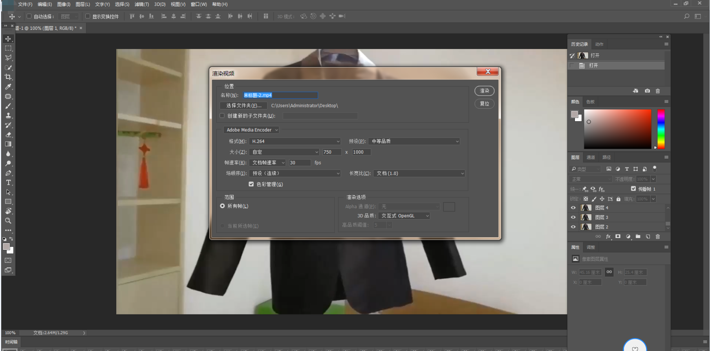Select the Move tool in toolbar
This screenshot has width=710, height=351.
tap(8, 39)
